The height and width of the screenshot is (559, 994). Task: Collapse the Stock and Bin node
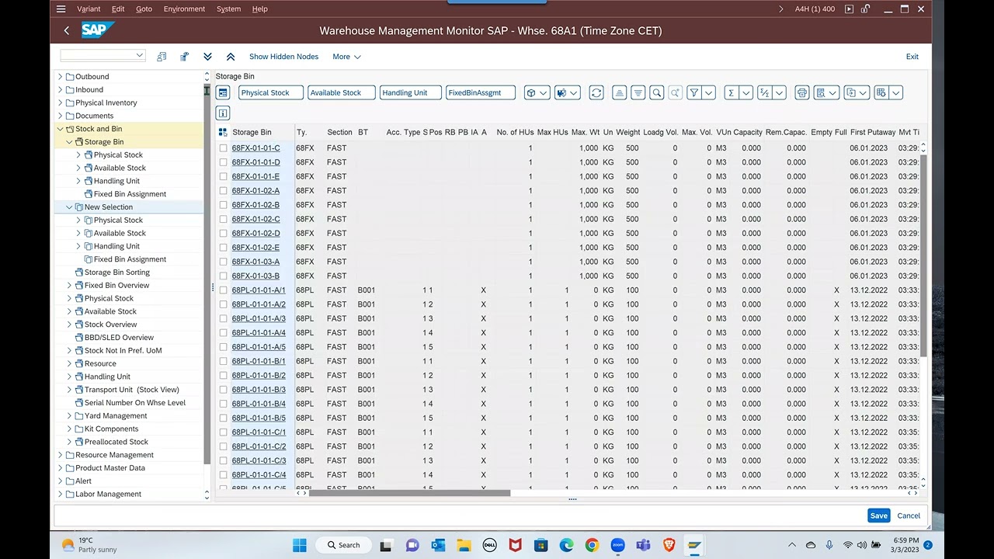(x=60, y=129)
